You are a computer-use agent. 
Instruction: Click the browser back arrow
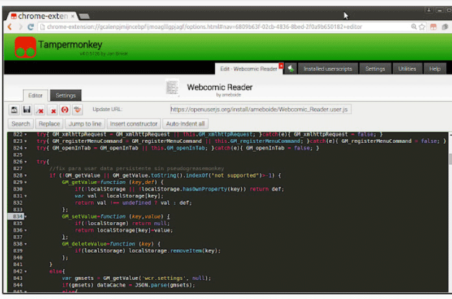pyautogui.click(x=10, y=27)
